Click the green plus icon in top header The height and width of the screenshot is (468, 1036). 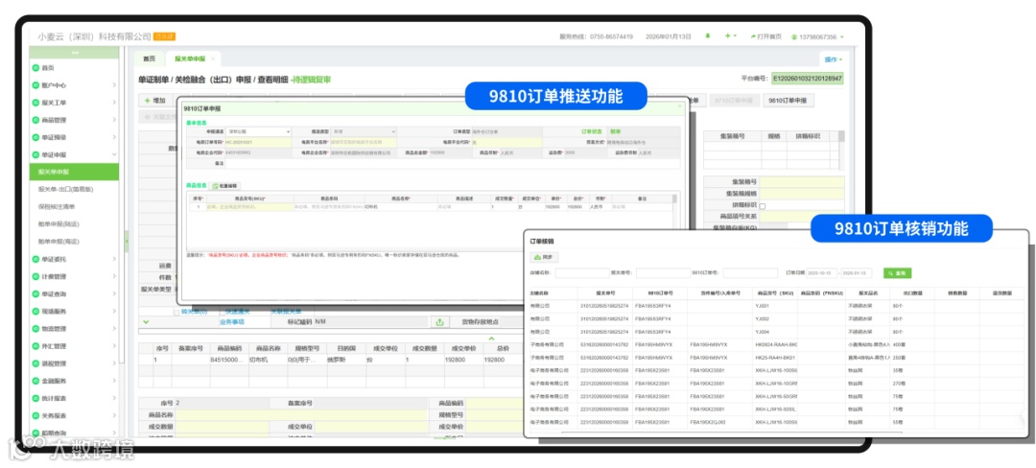(727, 36)
